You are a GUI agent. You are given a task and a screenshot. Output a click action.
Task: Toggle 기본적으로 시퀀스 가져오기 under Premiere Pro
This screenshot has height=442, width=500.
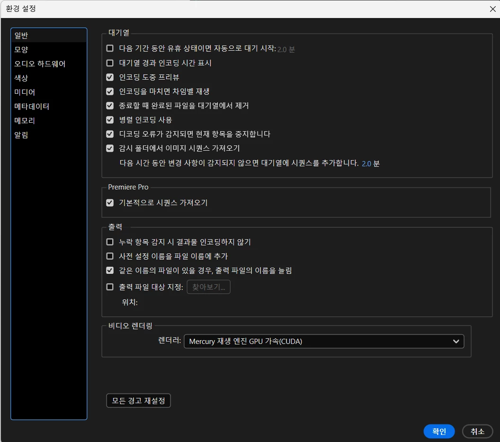tap(110, 203)
